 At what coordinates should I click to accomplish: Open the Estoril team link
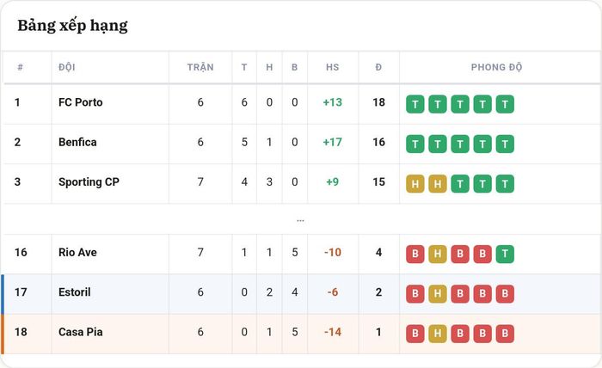pos(75,292)
